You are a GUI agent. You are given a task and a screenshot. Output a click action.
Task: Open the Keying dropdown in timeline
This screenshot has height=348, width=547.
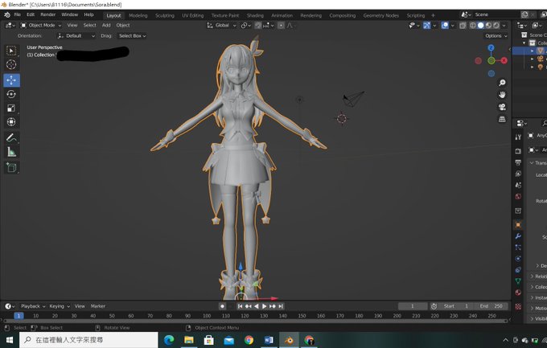[x=60, y=306]
